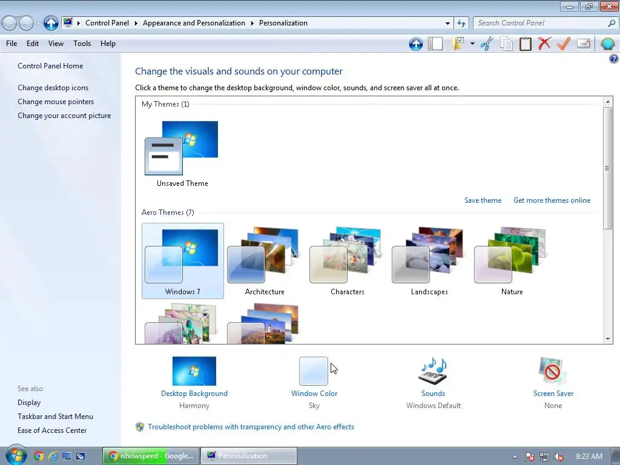Click Appearance and Personalization breadcrumb

pyautogui.click(x=194, y=23)
